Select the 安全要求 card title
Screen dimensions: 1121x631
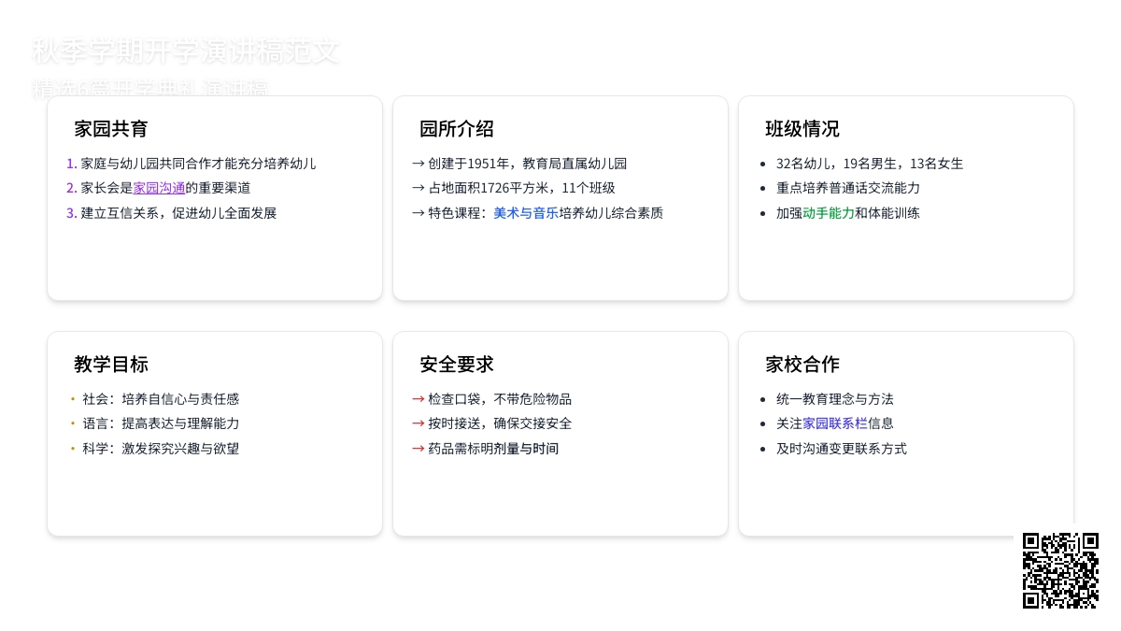pyautogui.click(x=457, y=365)
